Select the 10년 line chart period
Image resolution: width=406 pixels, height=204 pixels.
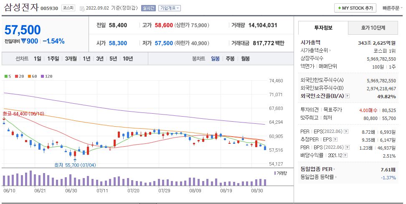coord(128,59)
